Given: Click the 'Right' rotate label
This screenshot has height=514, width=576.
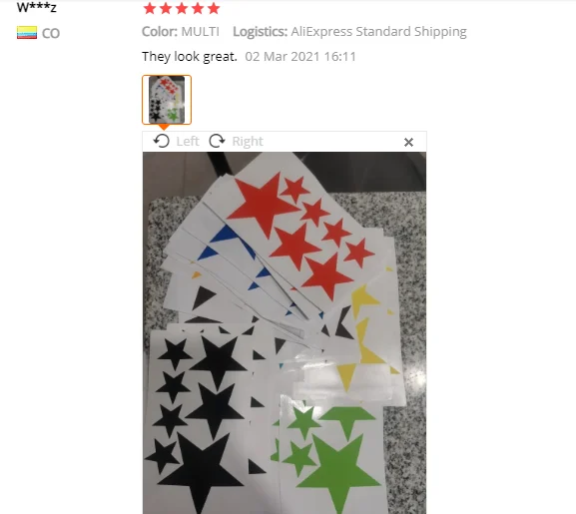Looking at the screenshot, I should coord(248,142).
